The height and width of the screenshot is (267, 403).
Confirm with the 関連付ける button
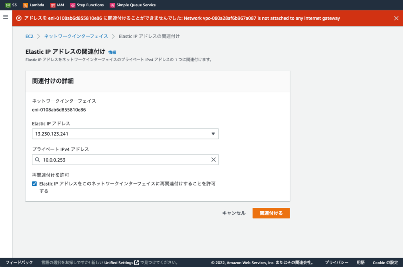pyautogui.click(x=271, y=213)
